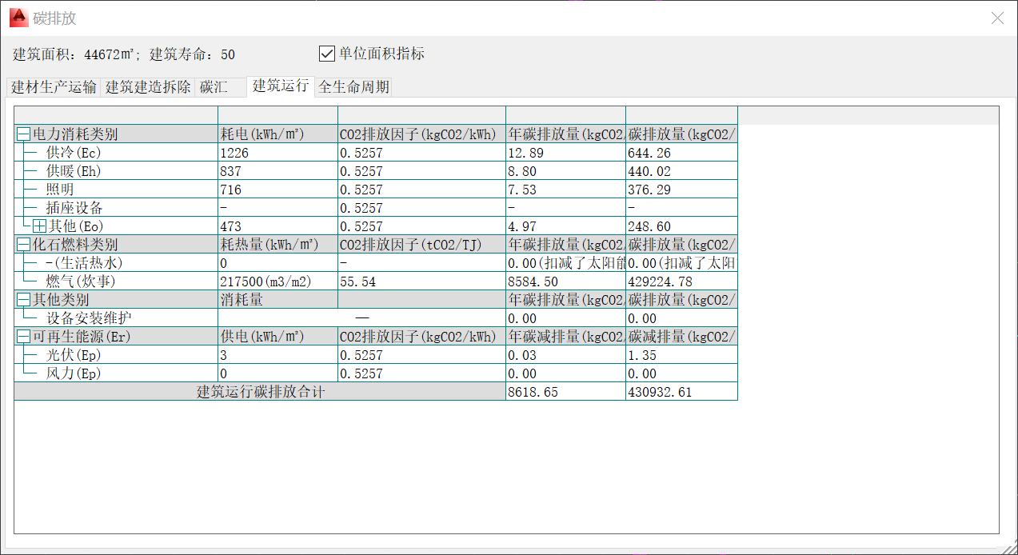Select the 供冷(Ec) row
Screen dimensions: 1018x555
tap(74, 153)
